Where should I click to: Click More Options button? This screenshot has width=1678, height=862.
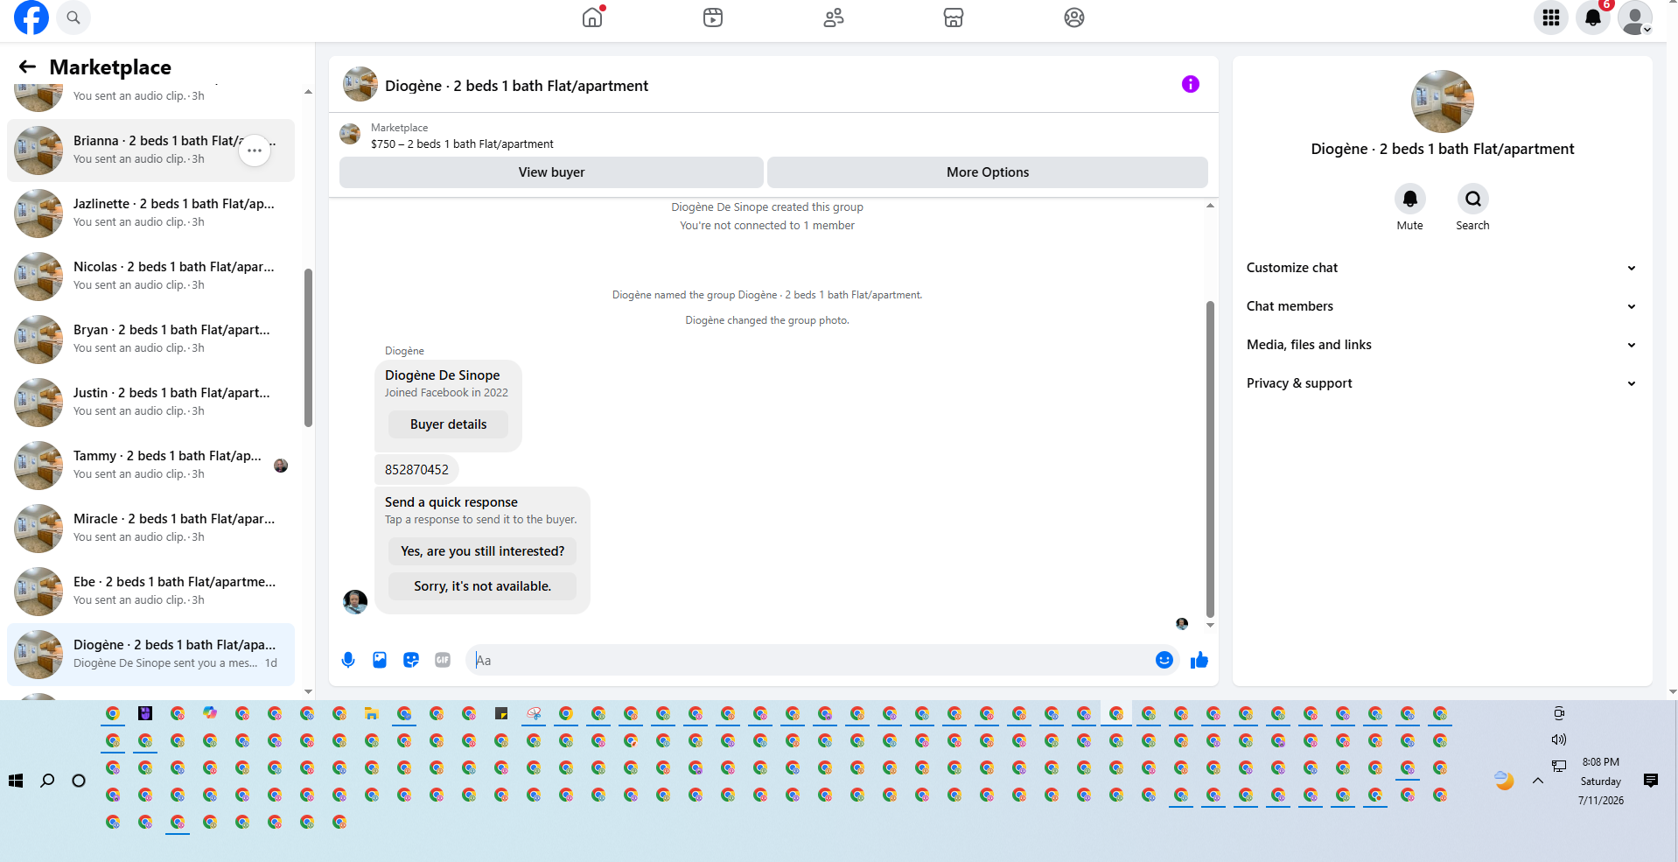(988, 172)
